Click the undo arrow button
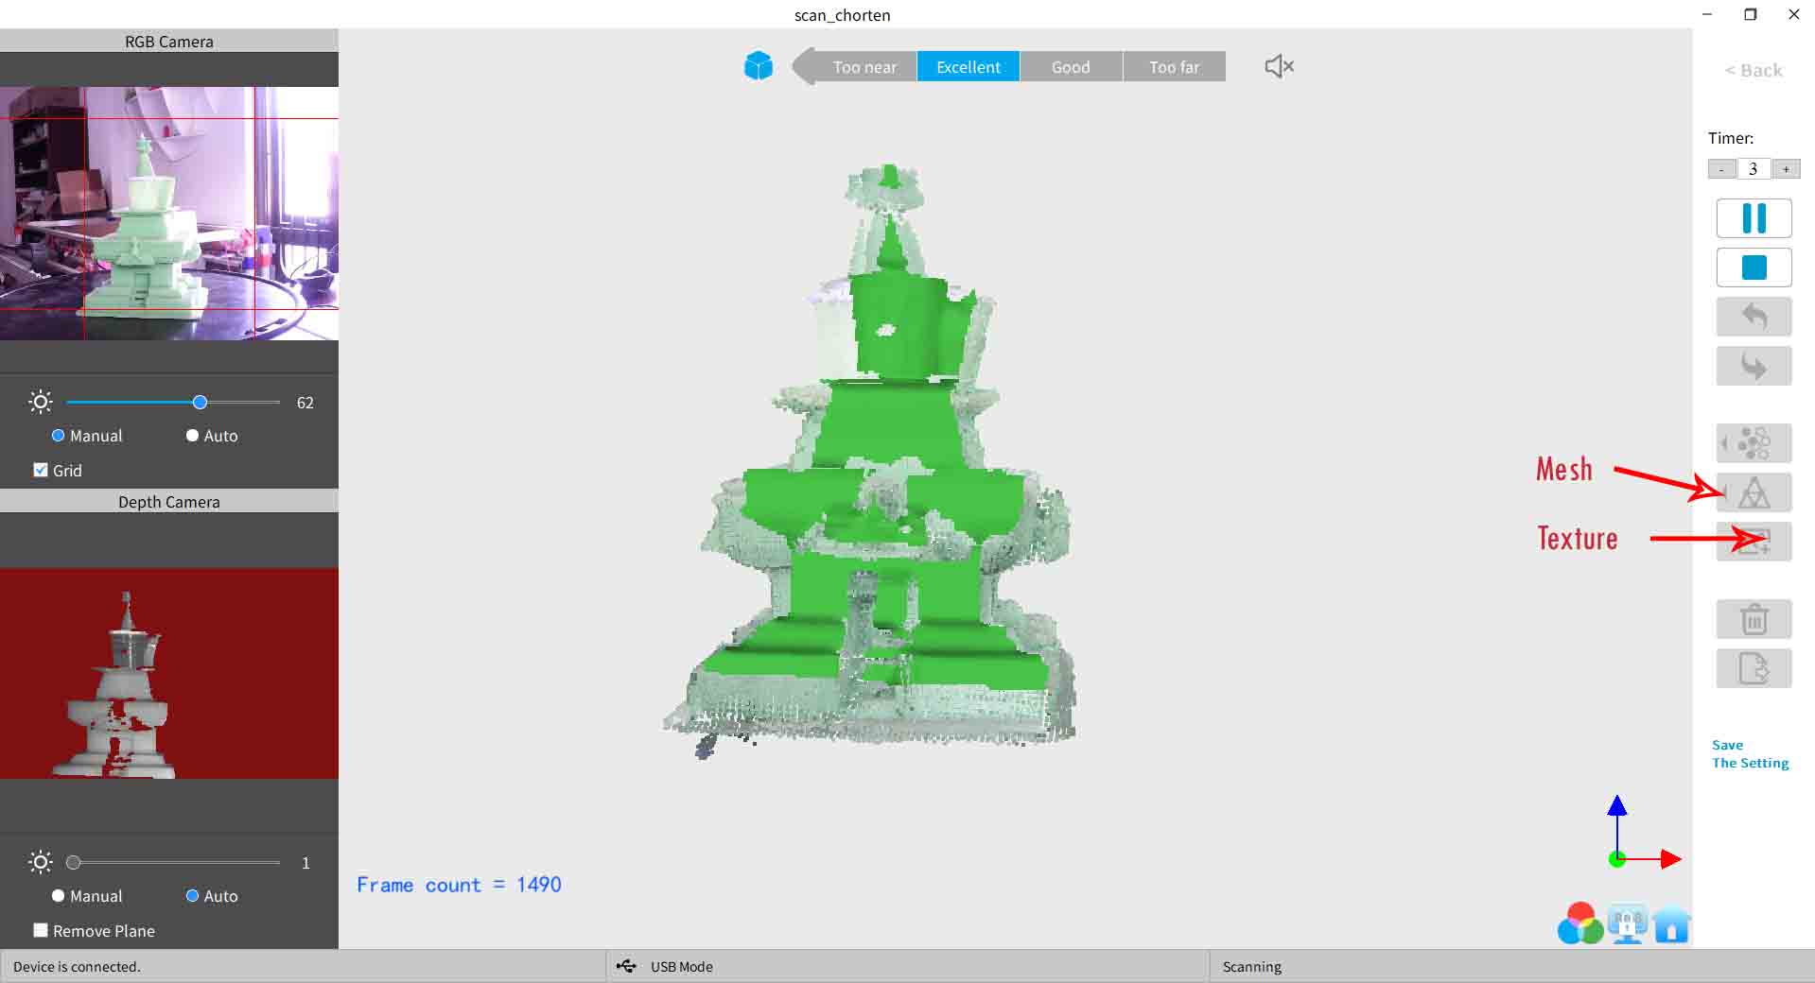This screenshot has width=1815, height=983. pos(1754,317)
